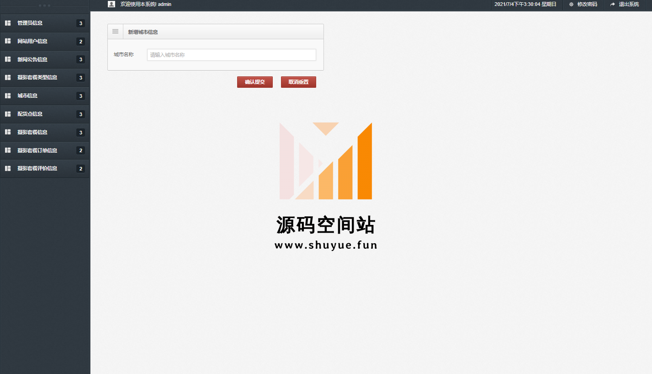This screenshot has width=652, height=374.
Task: Click the 城市名称 field label
Action: pyautogui.click(x=124, y=54)
